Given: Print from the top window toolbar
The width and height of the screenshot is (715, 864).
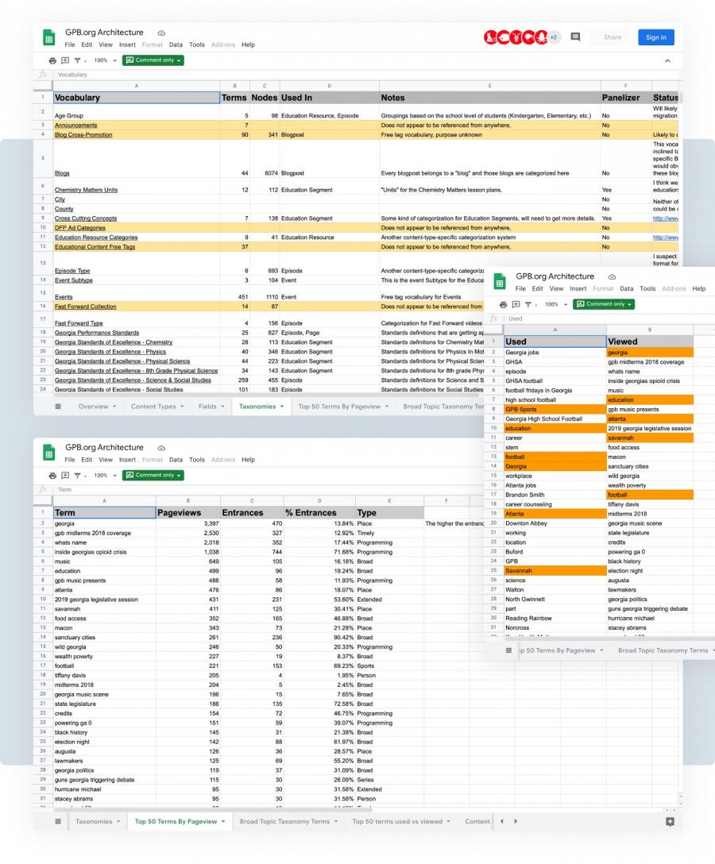Looking at the screenshot, I should tap(52, 60).
